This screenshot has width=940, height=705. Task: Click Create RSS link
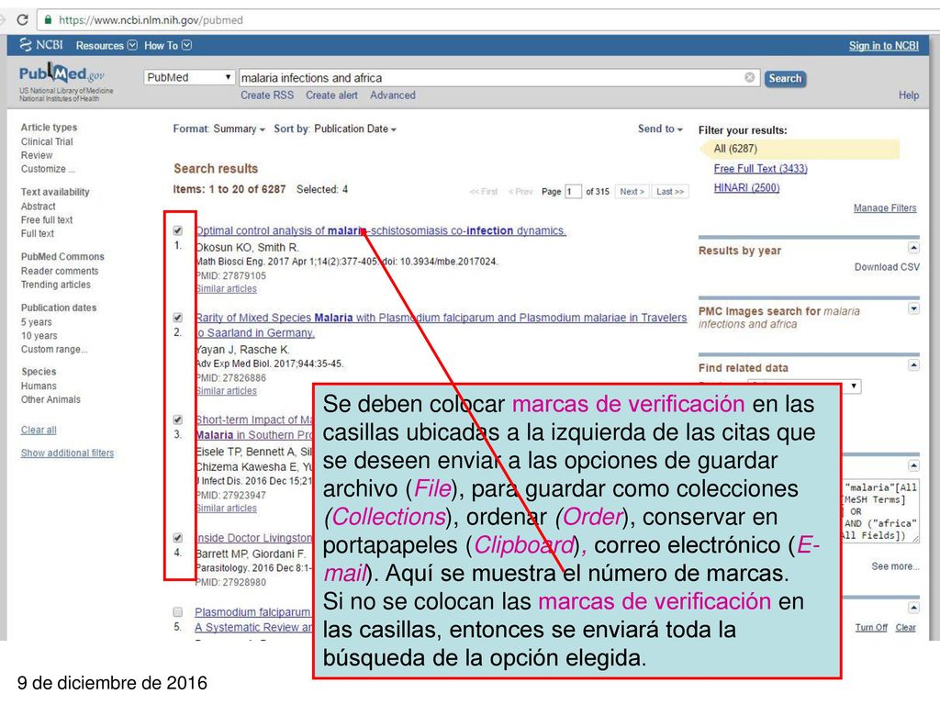(x=267, y=95)
